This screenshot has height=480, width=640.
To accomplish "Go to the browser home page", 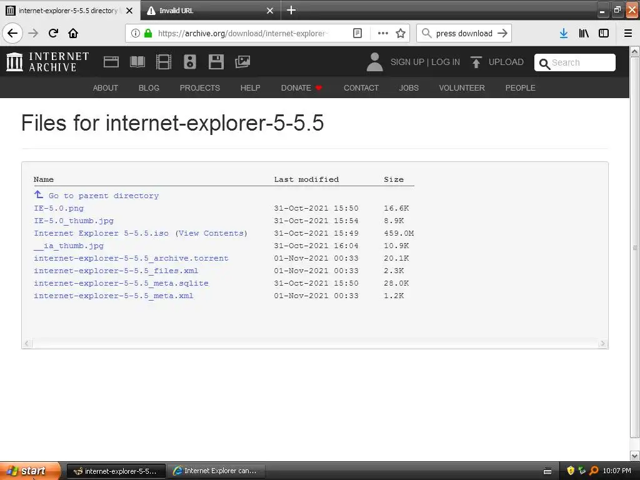I will (73, 33).
